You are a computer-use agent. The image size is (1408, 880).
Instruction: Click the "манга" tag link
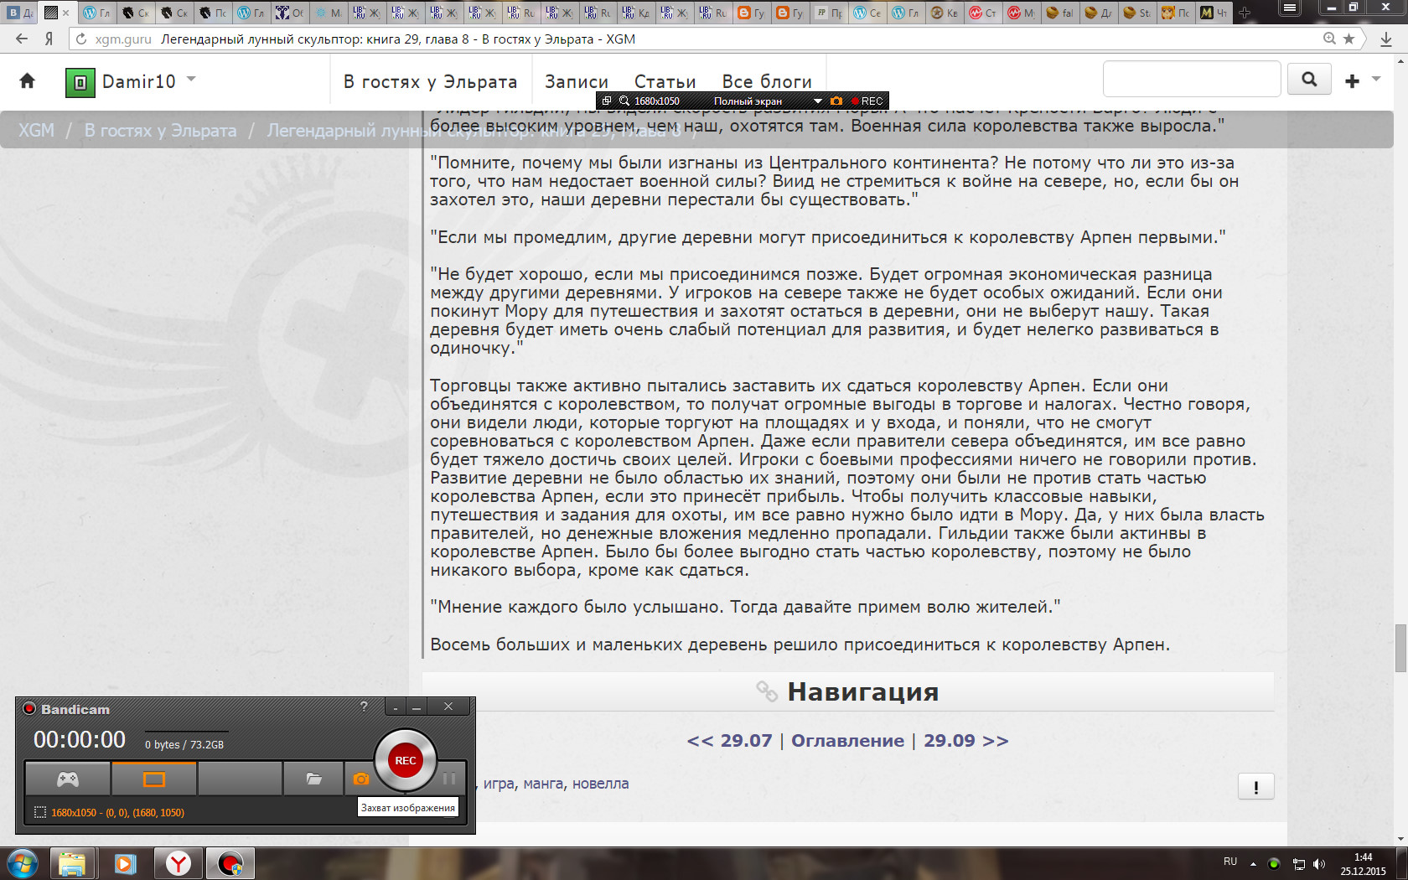click(x=543, y=784)
